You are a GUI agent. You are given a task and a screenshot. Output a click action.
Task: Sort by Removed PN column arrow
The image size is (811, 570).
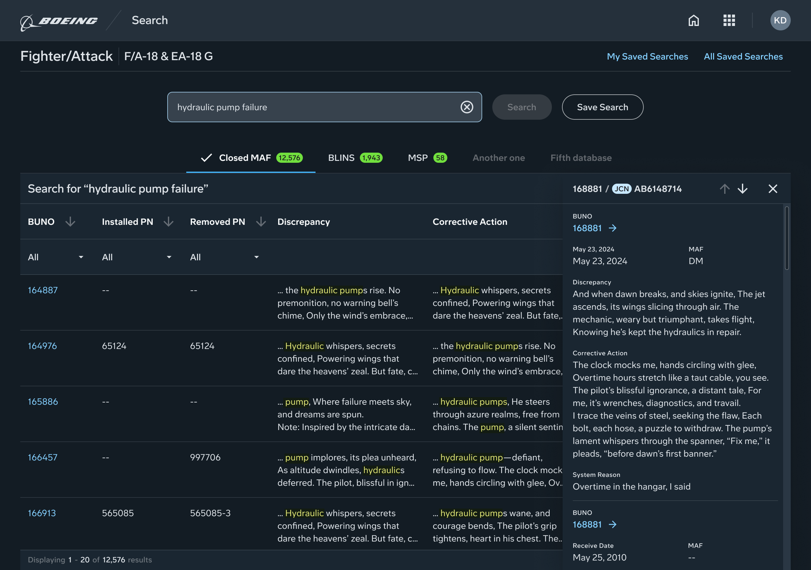[x=261, y=222]
